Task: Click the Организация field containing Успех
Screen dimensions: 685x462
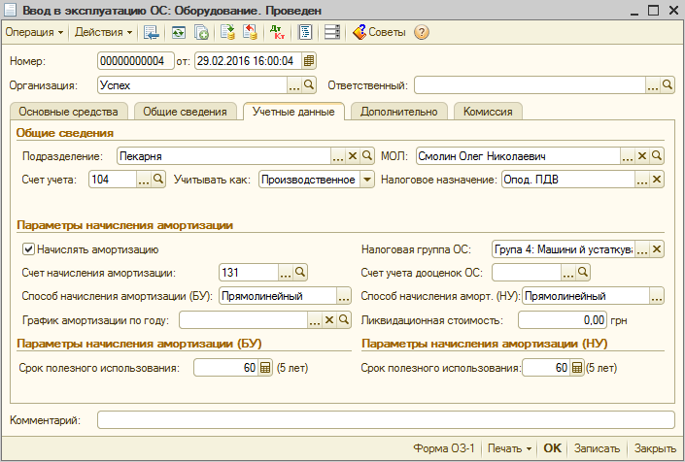Action: click(x=192, y=85)
